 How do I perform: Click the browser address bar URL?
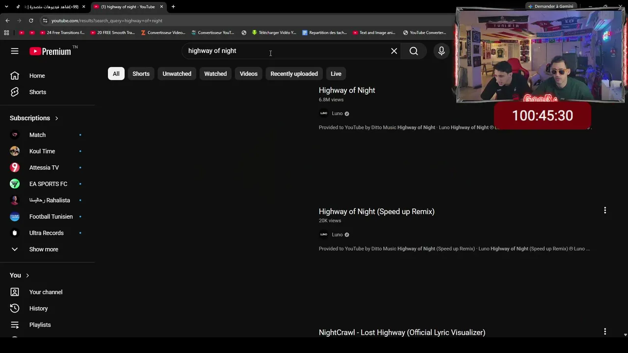click(107, 21)
